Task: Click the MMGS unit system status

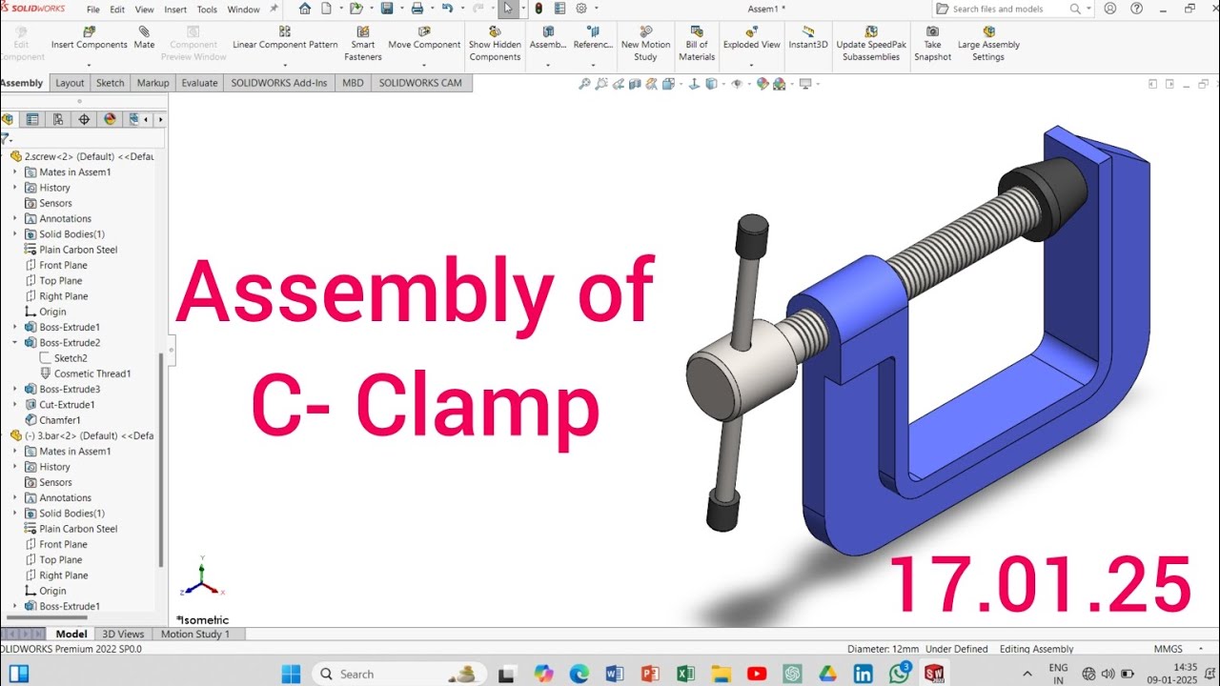Action: [x=1168, y=649]
